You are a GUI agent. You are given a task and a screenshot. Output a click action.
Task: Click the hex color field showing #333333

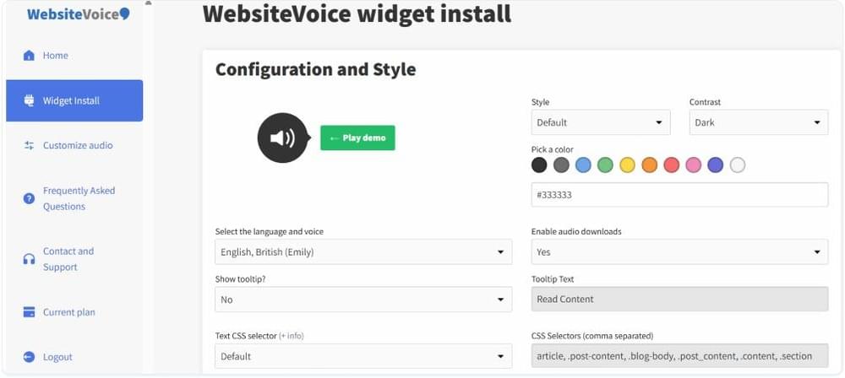679,195
